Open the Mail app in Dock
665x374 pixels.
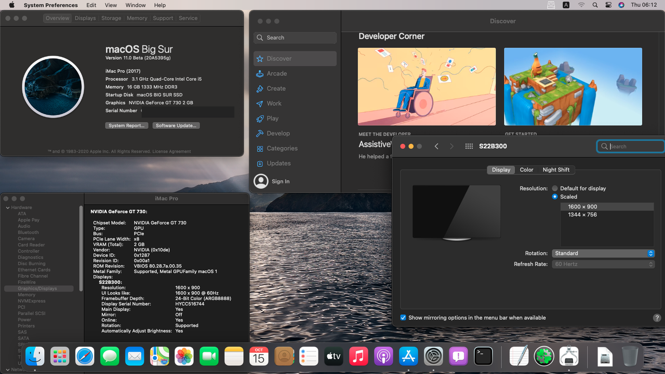click(x=135, y=356)
